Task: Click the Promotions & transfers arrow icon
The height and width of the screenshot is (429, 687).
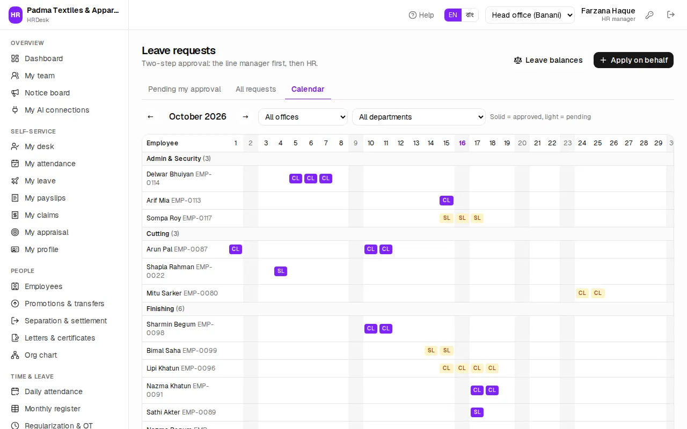Action: click(15, 304)
